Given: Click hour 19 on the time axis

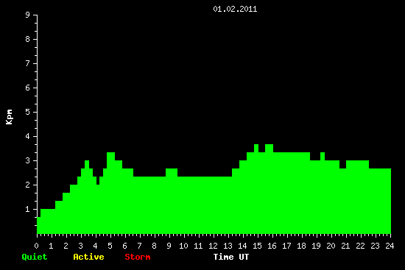Looking at the screenshot, I should [x=316, y=246].
